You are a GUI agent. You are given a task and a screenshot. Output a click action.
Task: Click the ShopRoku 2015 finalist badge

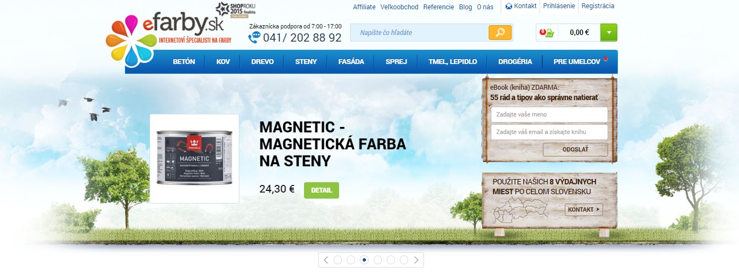point(236,10)
